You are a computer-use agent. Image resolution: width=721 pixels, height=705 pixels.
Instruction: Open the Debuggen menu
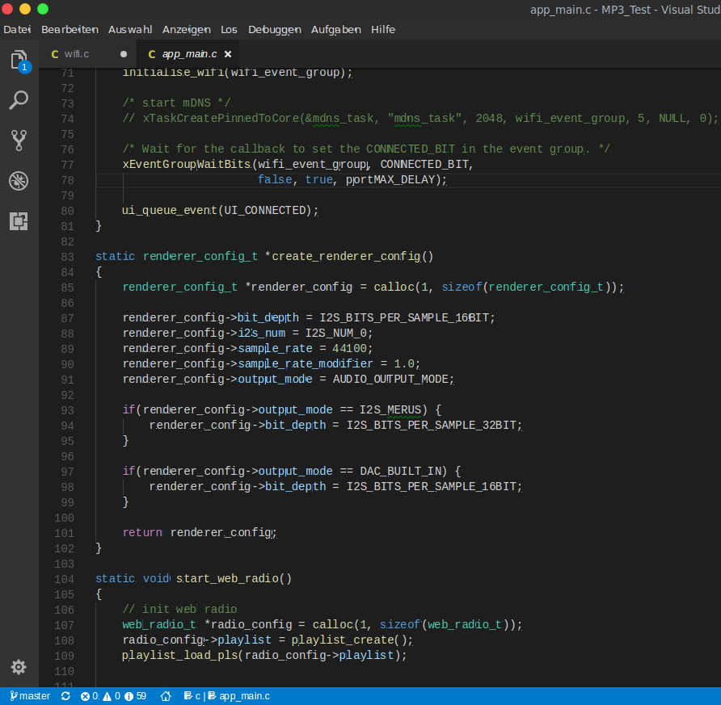[274, 29]
